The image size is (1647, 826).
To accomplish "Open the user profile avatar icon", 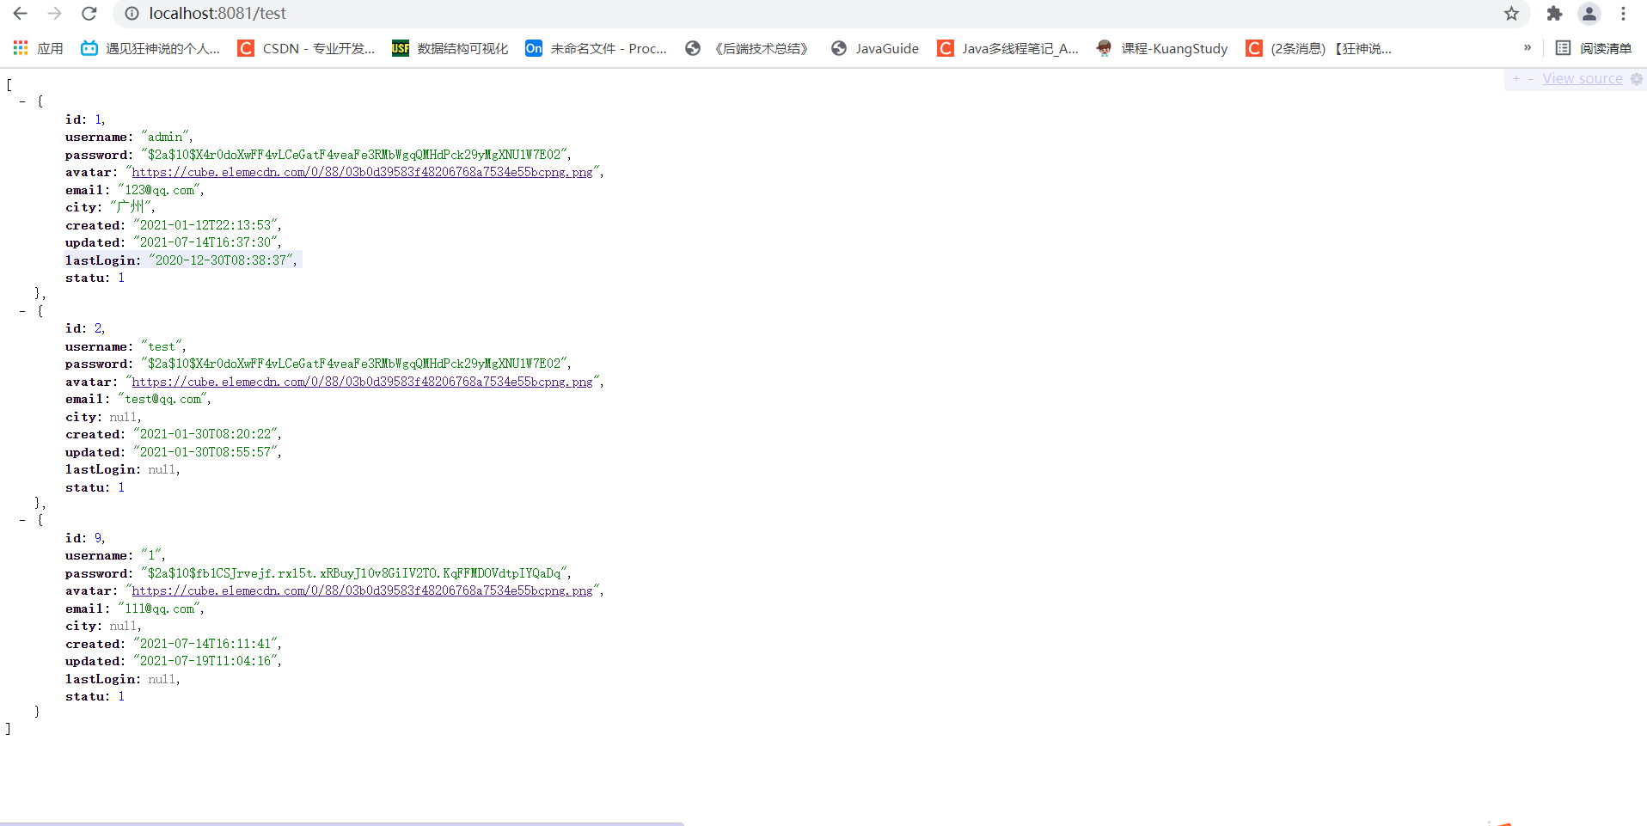I will tap(1589, 14).
